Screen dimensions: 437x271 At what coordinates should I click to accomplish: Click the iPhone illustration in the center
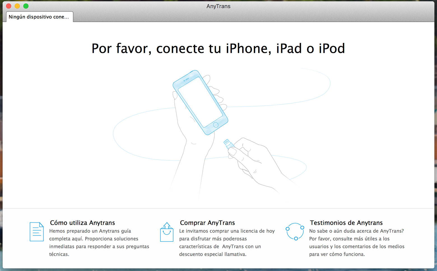(x=200, y=102)
